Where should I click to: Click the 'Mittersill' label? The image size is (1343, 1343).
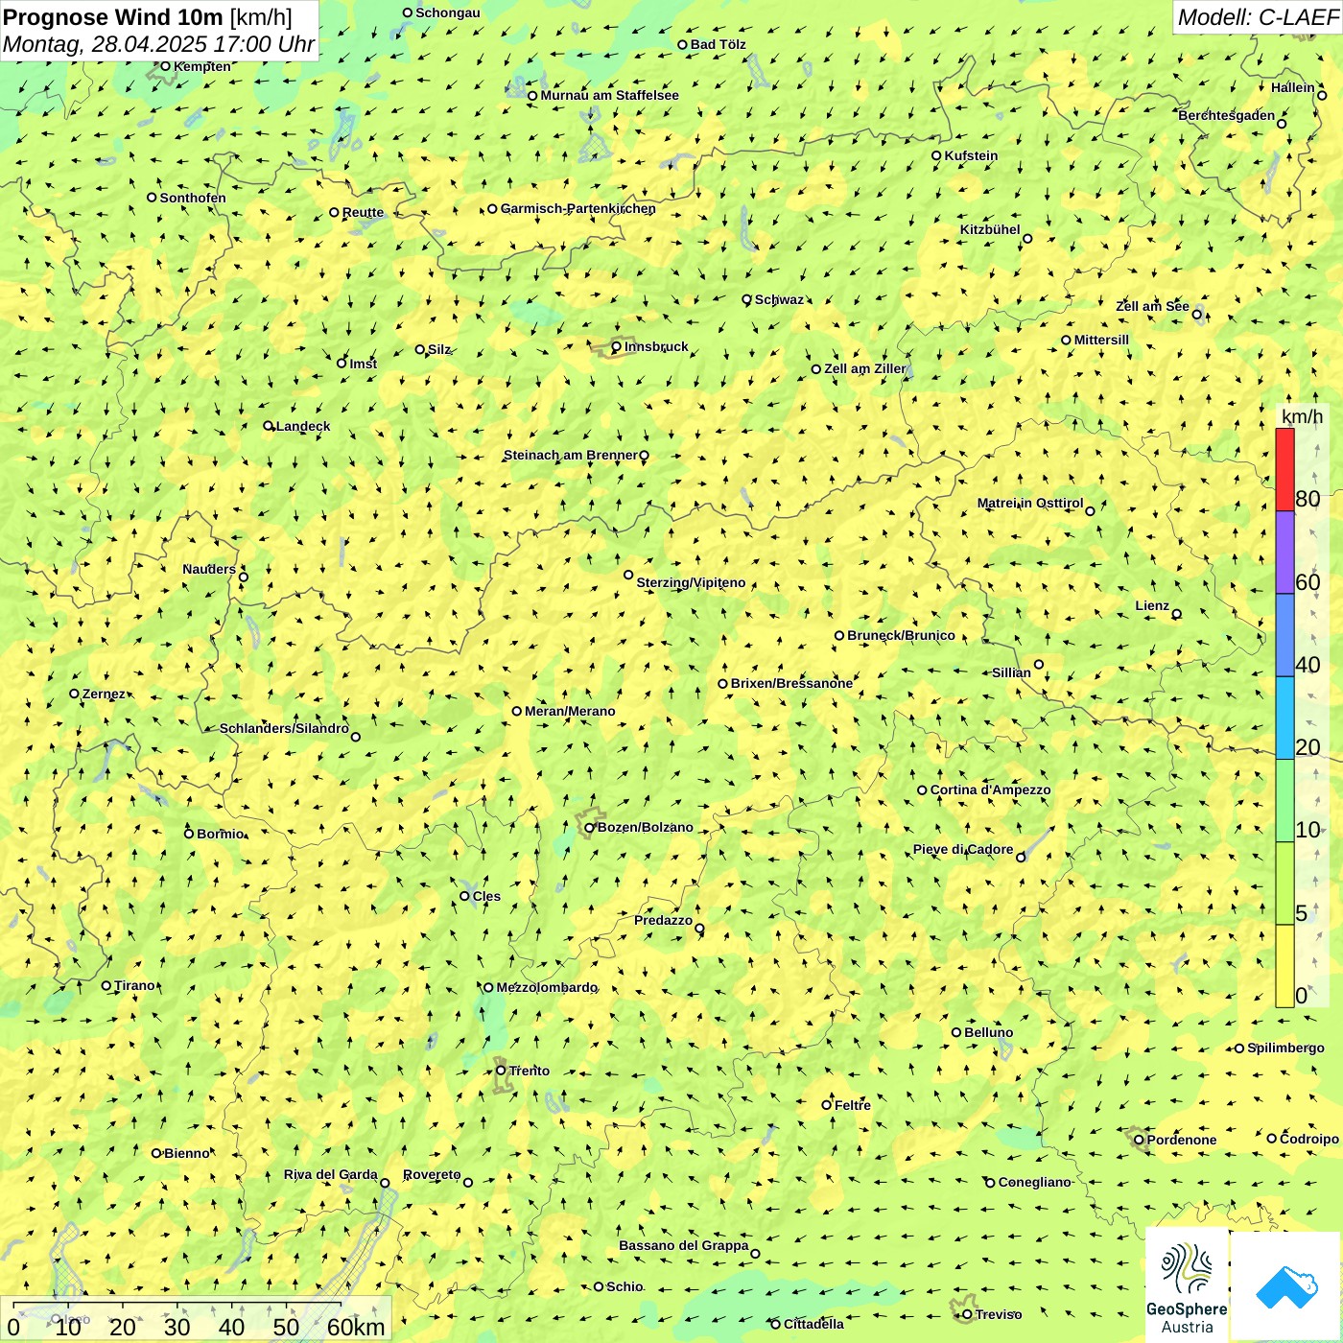[x=1101, y=340]
